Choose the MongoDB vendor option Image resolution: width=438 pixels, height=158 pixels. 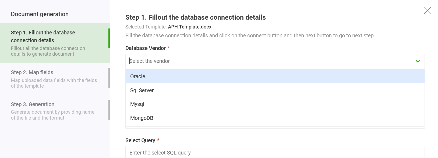pos(142,118)
